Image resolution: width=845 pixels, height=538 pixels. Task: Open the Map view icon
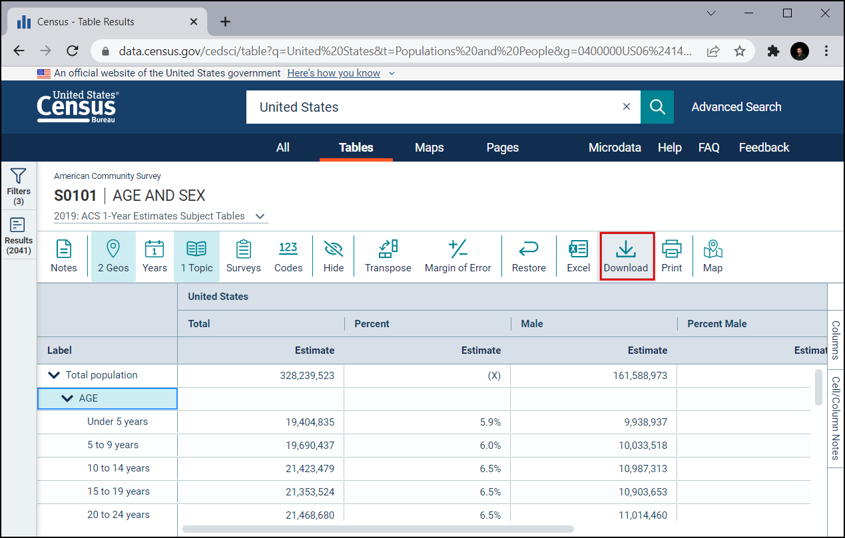coord(712,256)
